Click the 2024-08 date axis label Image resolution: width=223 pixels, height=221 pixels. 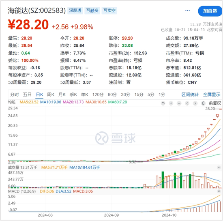[45, 215]
